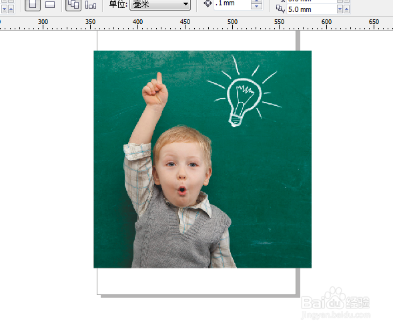Image resolution: width=393 pixels, height=329 pixels.
Task: Click the page height up arrow at far left
Action: click(11, 9)
